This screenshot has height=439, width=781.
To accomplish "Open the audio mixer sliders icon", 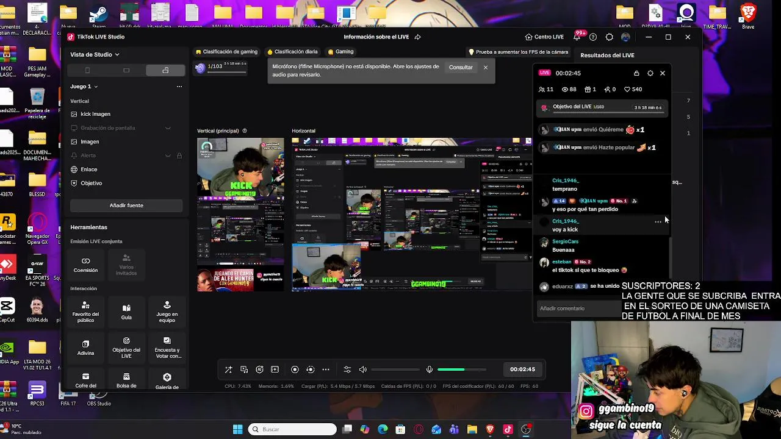I will tap(347, 369).
